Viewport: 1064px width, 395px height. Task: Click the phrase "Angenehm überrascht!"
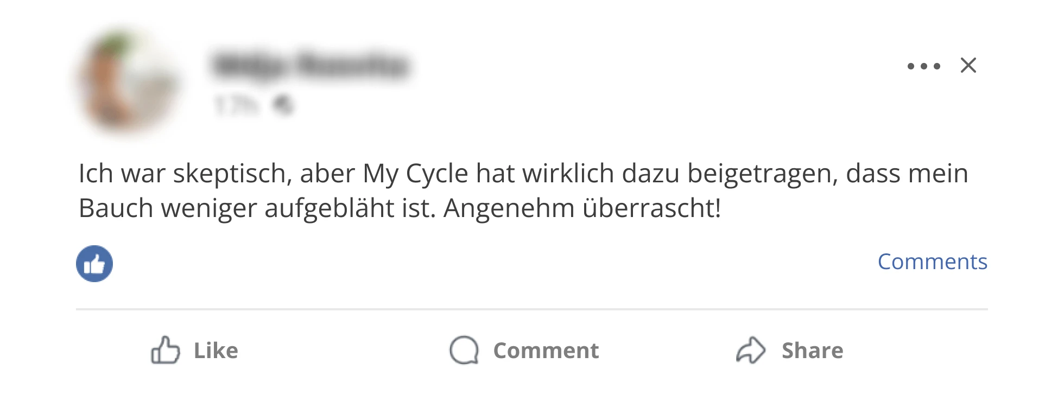tap(582, 209)
